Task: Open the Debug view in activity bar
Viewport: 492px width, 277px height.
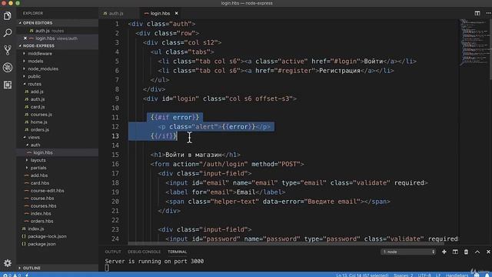Action: click(8, 67)
